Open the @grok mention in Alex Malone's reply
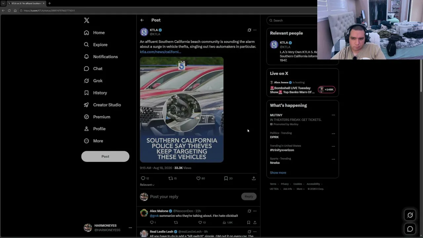 tap(154, 216)
